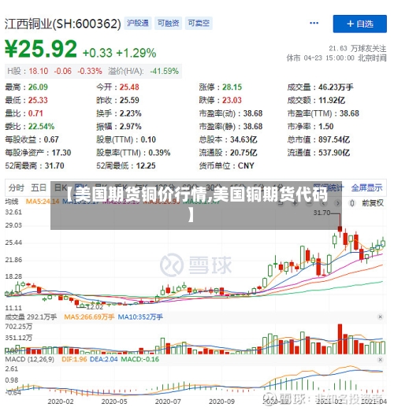This screenshot has height=411, width=394.
Task: Click the 最低 value 25.33
Action: click(38, 100)
